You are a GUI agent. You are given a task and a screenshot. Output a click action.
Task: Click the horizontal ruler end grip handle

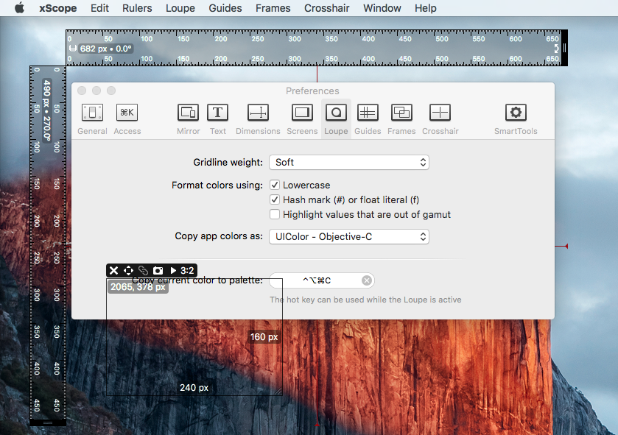pyautogui.click(x=564, y=48)
